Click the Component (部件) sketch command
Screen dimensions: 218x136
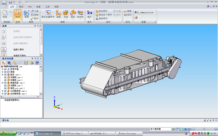[35, 18]
